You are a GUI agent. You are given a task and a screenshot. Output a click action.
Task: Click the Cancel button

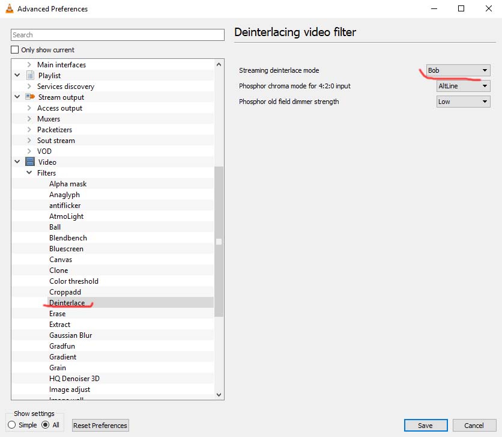pos(474,425)
